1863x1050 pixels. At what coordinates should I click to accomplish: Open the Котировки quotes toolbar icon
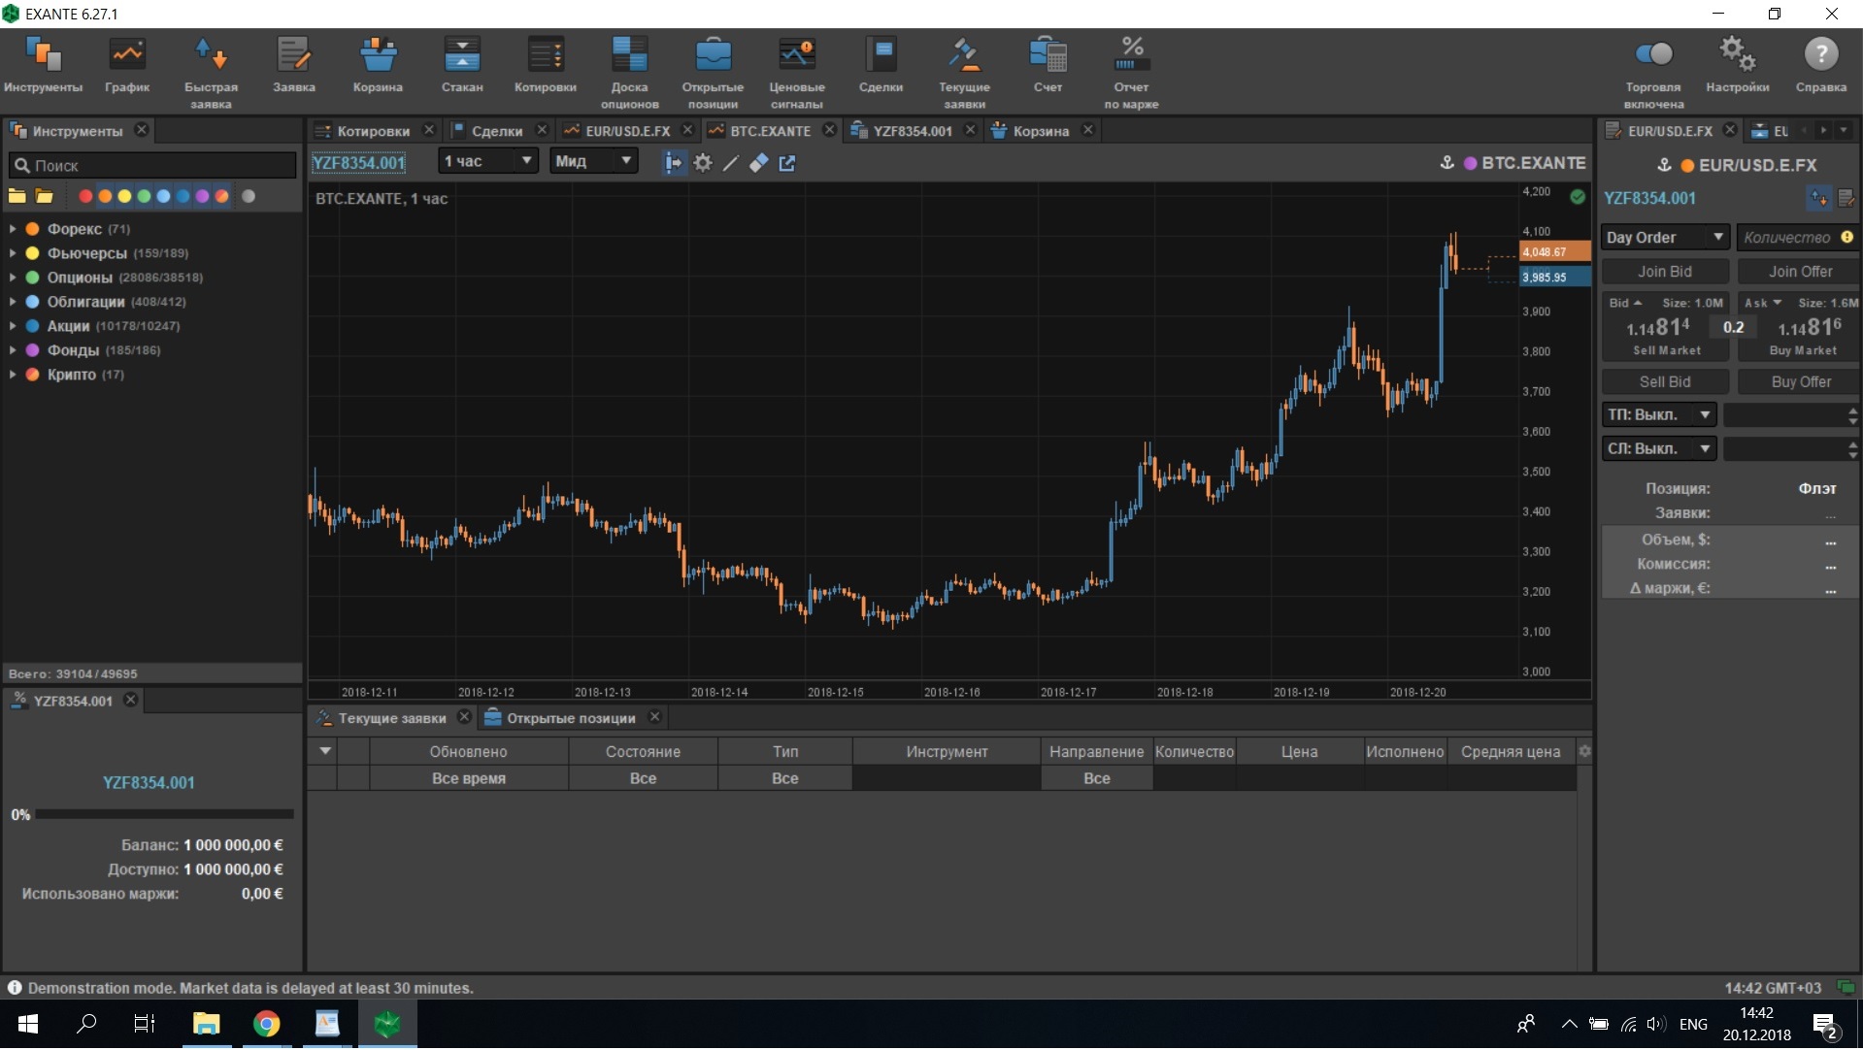[x=546, y=66]
